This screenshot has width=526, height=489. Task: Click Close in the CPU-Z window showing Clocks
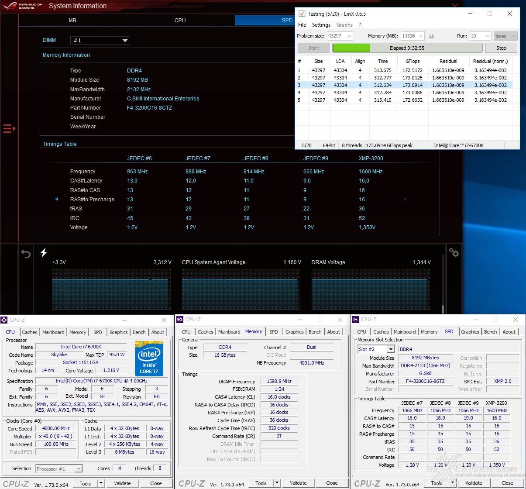(156, 483)
